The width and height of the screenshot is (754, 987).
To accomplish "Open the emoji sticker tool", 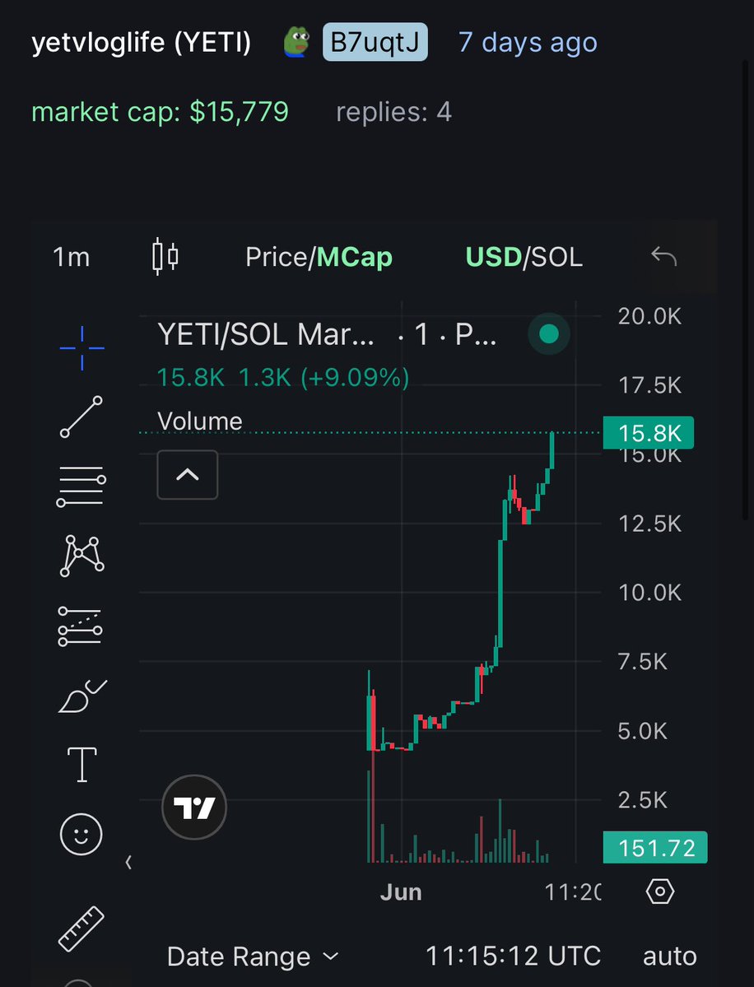I will (x=81, y=835).
